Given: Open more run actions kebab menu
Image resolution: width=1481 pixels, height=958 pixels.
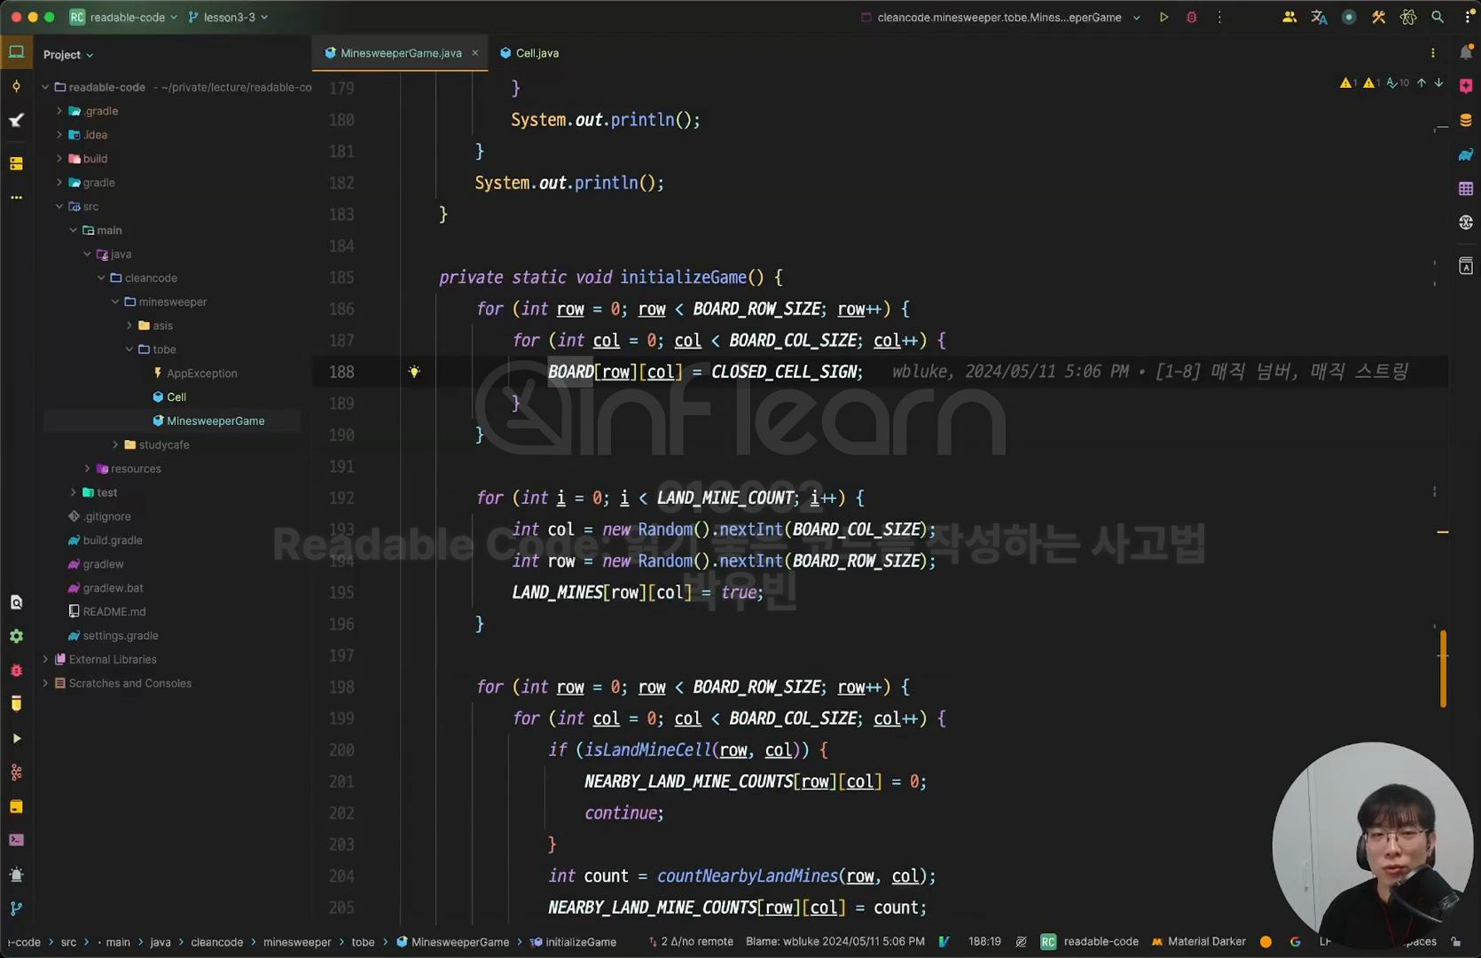Looking at the screenshot, I should click(x=1219, y=17).
